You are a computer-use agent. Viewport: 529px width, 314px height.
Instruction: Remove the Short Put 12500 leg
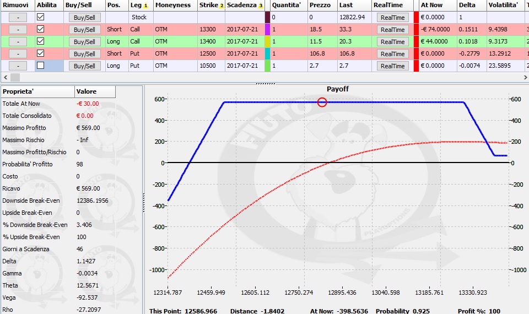click(x=18, y=54)
